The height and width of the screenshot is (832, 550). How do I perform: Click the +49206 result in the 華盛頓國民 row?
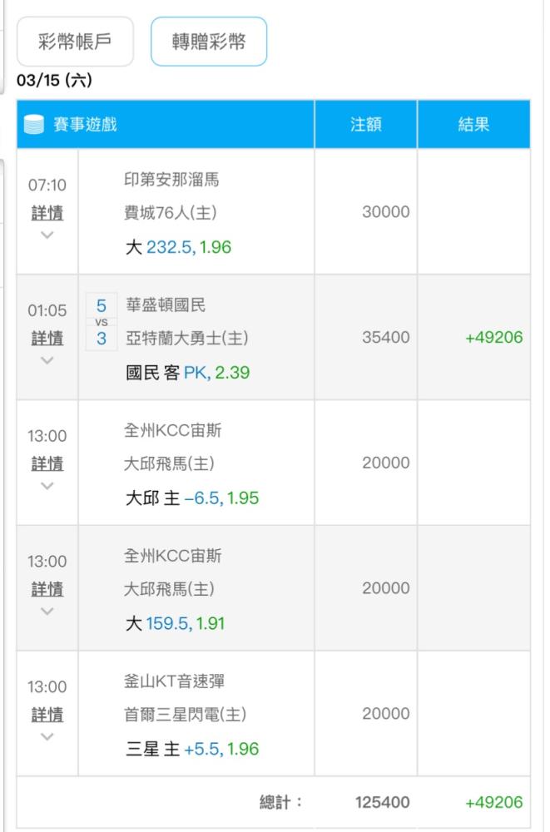(x=493, y=338)
